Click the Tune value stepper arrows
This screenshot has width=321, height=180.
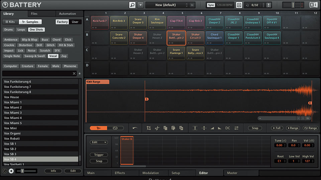[285, 145]
